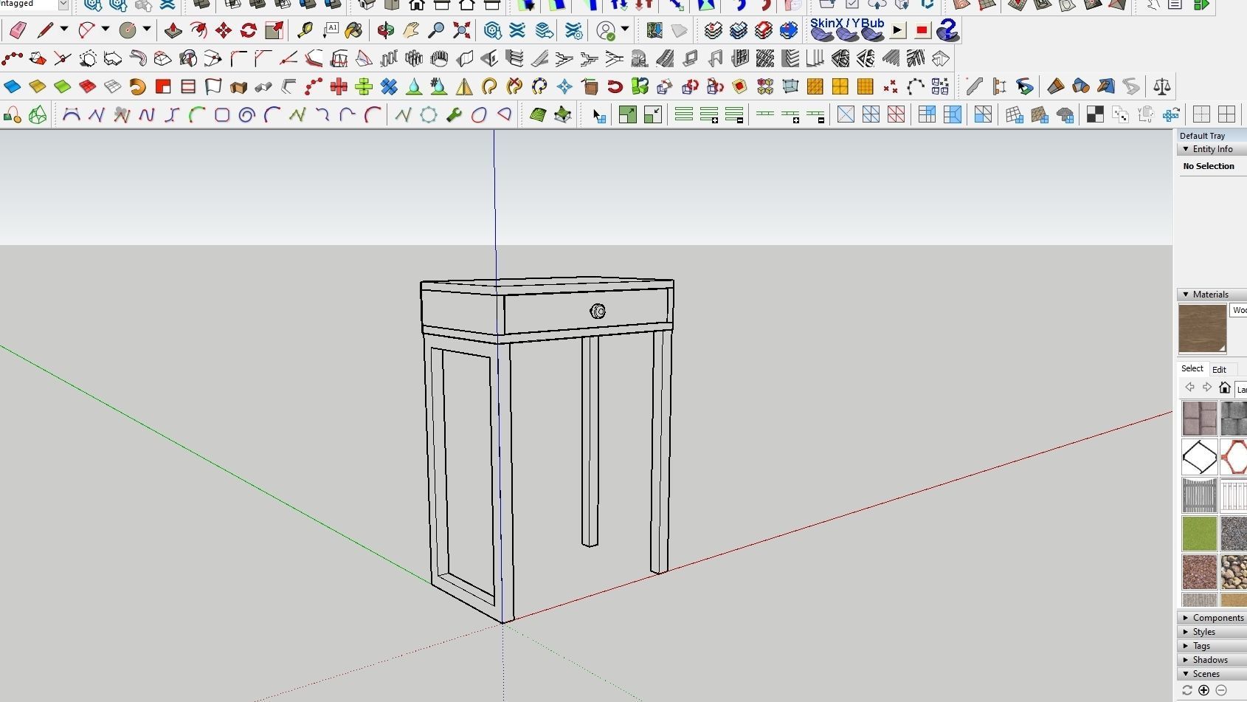Open the shape tool dropdown arrow

coord(147,30)
